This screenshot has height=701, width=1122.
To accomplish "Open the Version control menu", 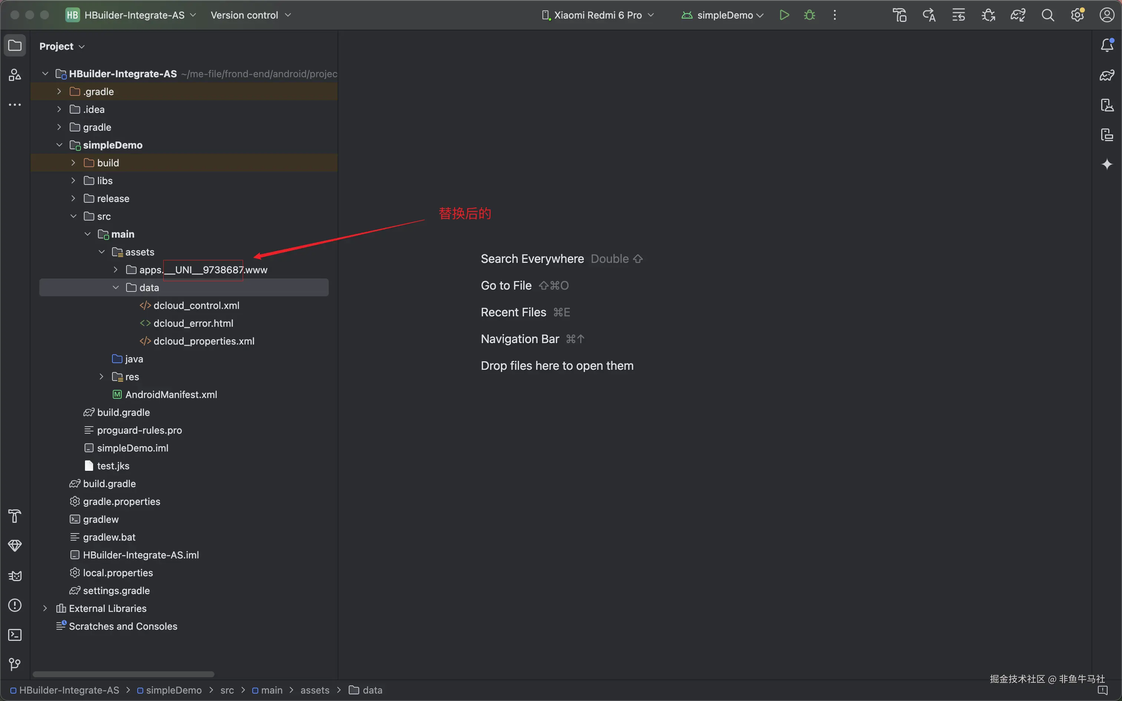I will click(250, 15).
